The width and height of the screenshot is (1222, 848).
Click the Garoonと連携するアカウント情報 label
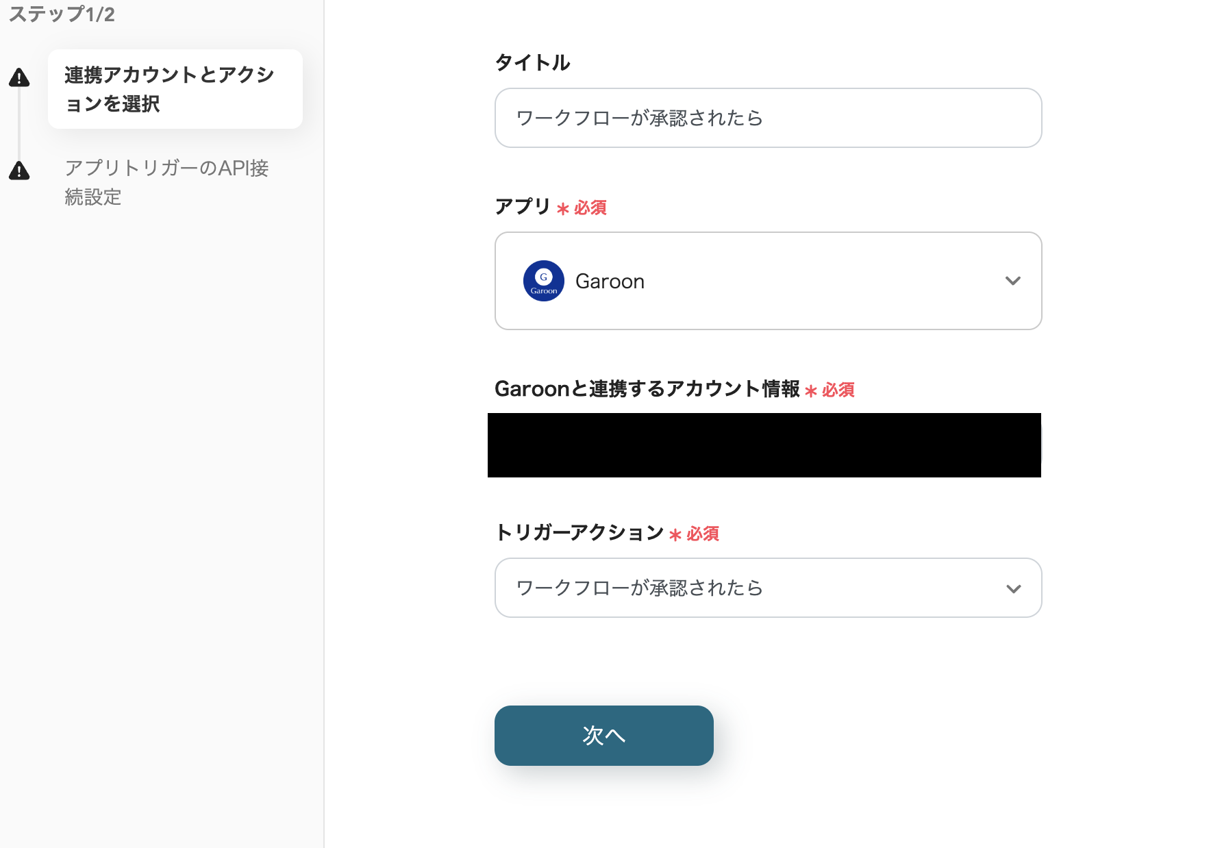tap(647, 389)
